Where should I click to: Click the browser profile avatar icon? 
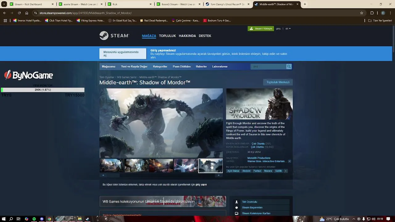(383, 13)
